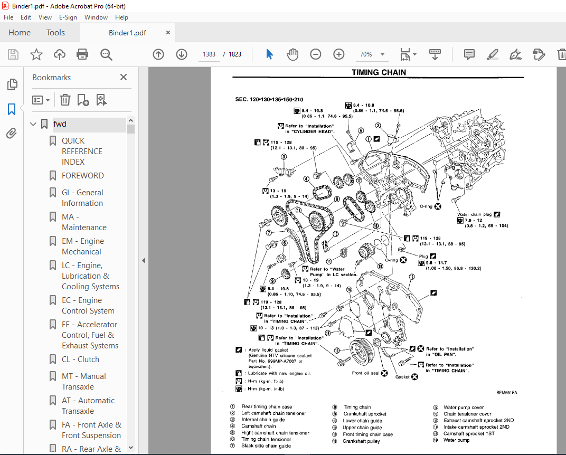Select the highlight text pen tool
The height and width of the screenshot is (455, 566).
click(493, 54)
